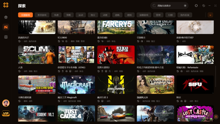220x124 pixels.
Task: Open the user avatar profile
Action: pos(6,103)
